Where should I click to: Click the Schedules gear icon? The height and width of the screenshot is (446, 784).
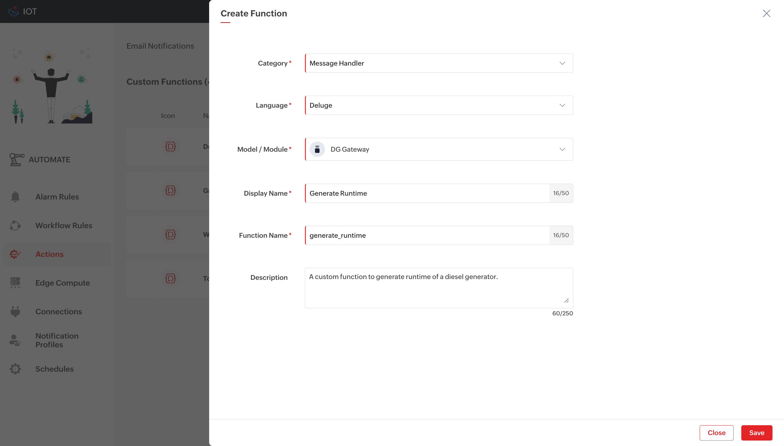pyautogui.click(x=15, y=369)
